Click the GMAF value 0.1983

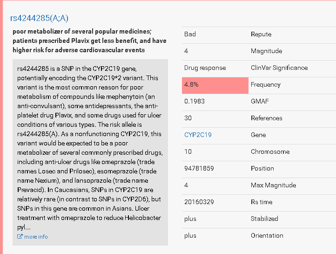point(194,101)
